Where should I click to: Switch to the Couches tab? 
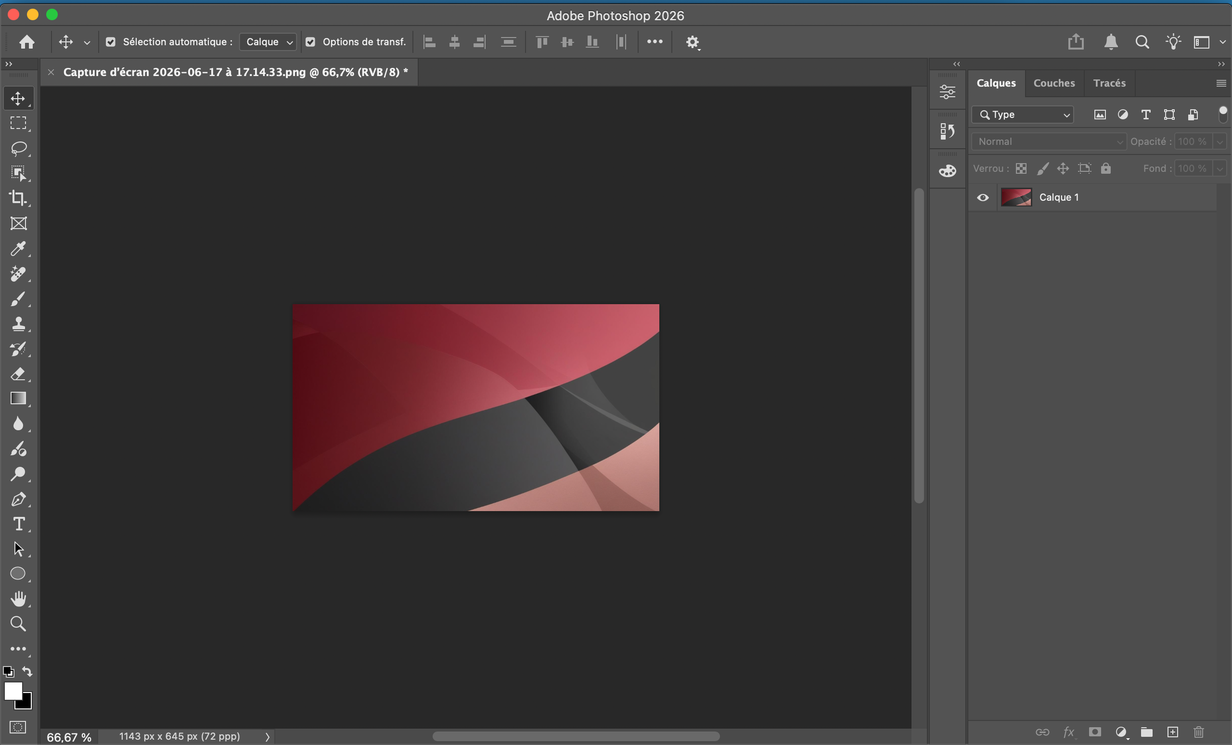point(1054,83)
